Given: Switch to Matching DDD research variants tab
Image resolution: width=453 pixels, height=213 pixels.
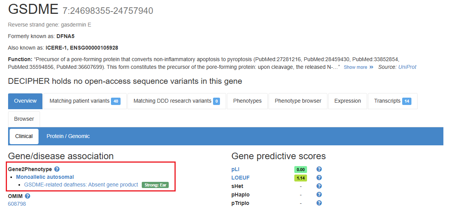Looking at the screenshot, I should 177,101.
